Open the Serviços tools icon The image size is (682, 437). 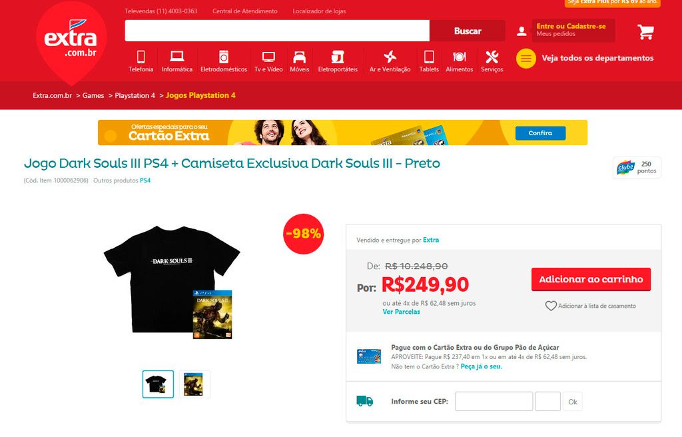[x=492, y=57]
